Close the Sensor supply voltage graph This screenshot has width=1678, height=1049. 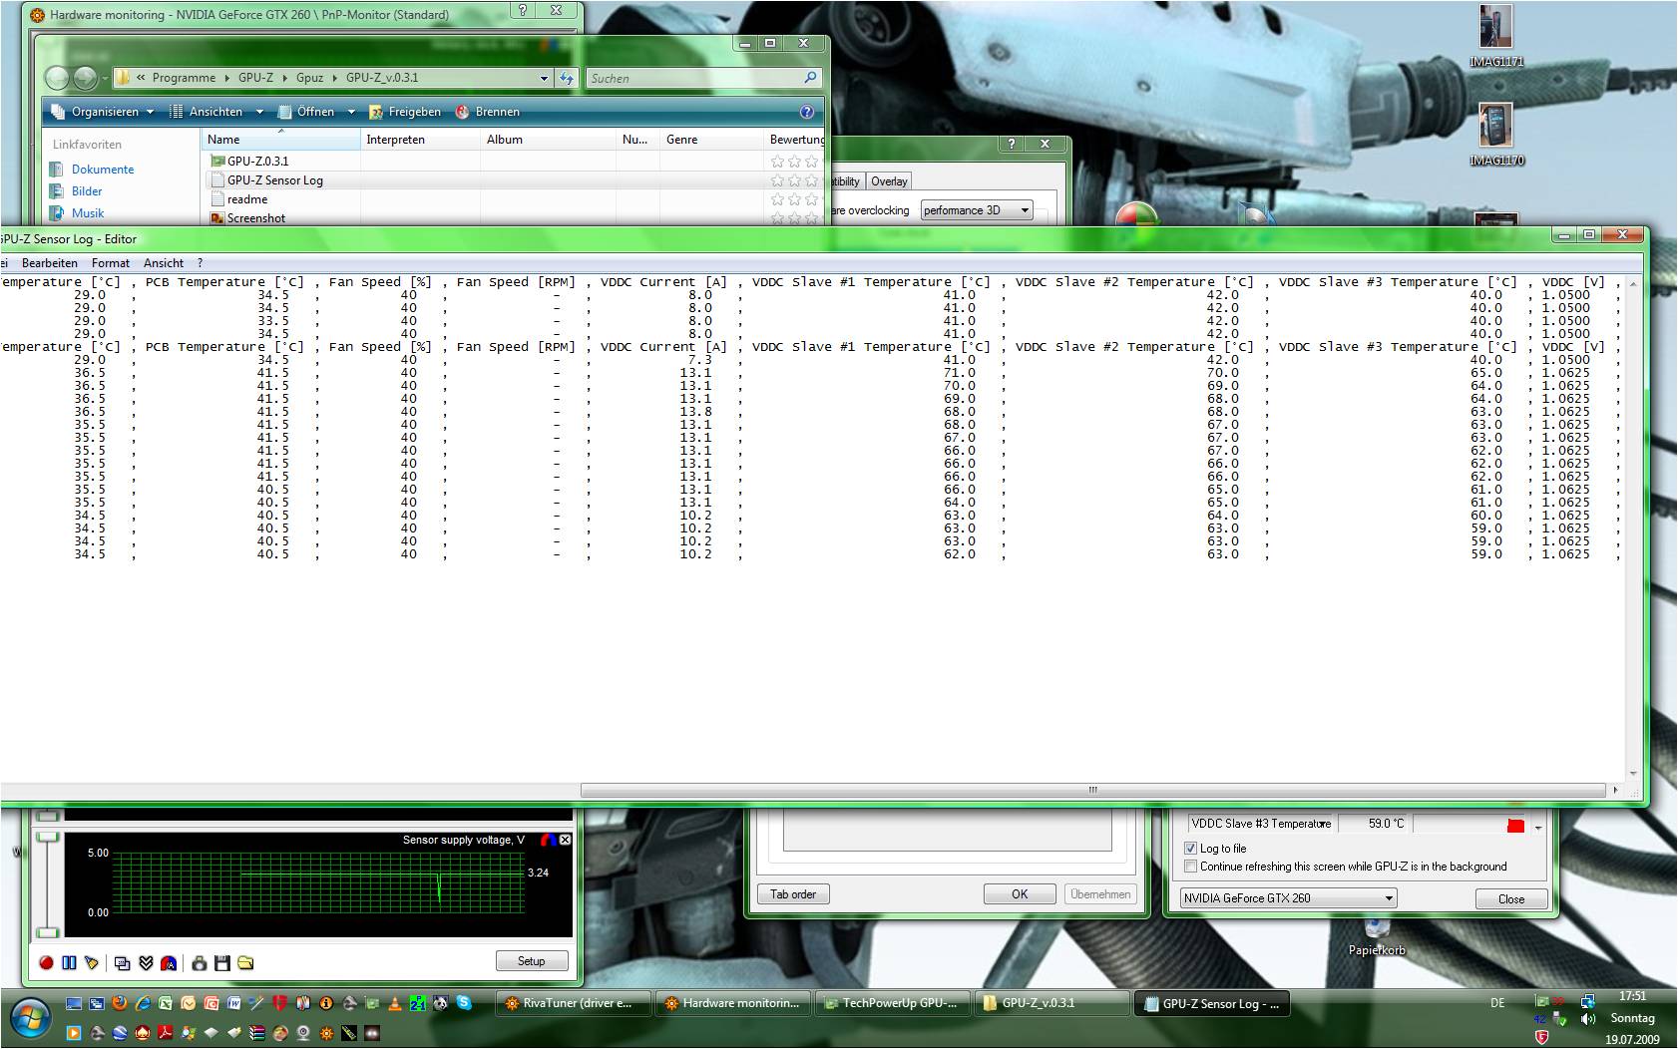coord(565,840)
